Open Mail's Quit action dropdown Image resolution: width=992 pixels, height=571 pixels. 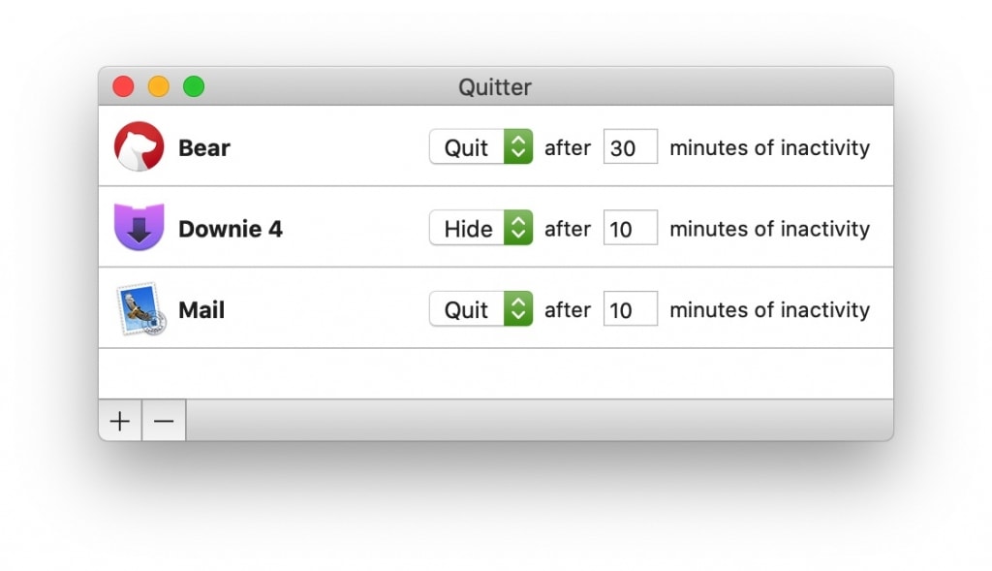point(480,309)
